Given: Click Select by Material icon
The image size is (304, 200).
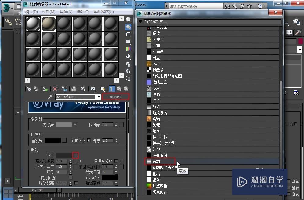Looking at the screenshot, I should pos(128,71).
